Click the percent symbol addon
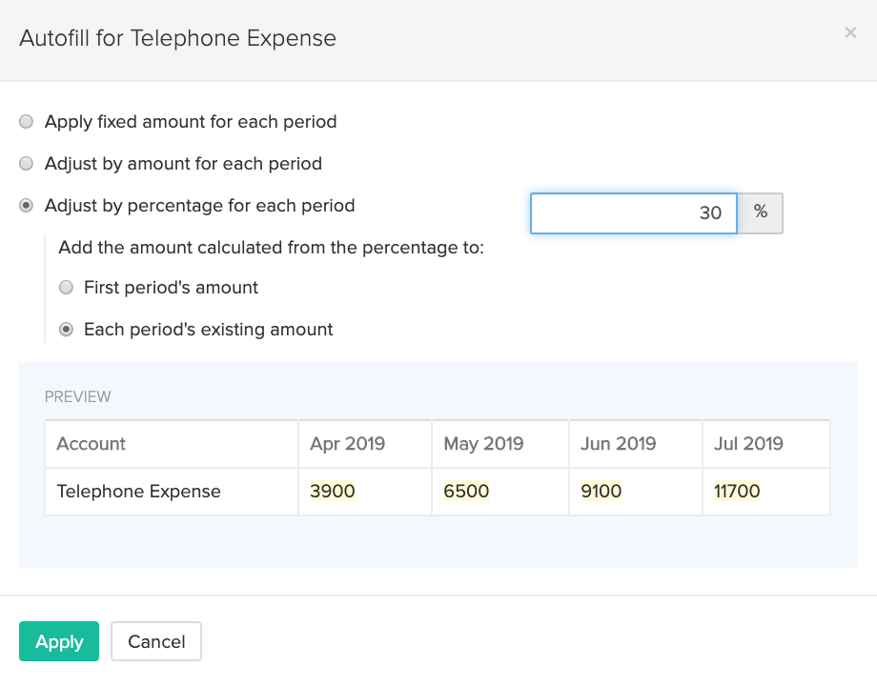Screen dimensions: 877x686 [x=761, y=213]
